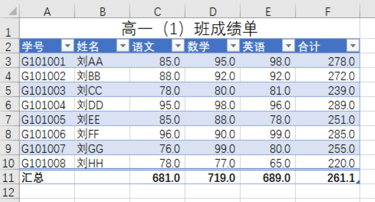Open the 语文 column filter dropdown
This screenshot has height=202, width=375.
pyautogui.click(x=178, y=45)
